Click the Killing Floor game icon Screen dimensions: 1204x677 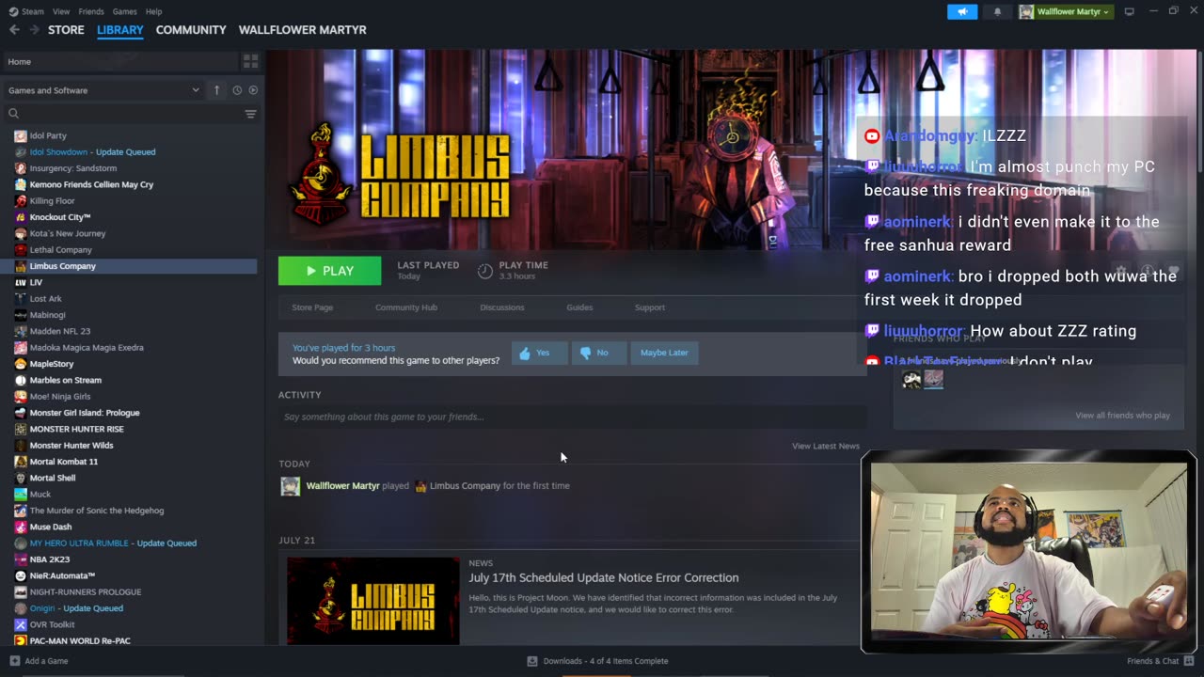click(21, 201)
